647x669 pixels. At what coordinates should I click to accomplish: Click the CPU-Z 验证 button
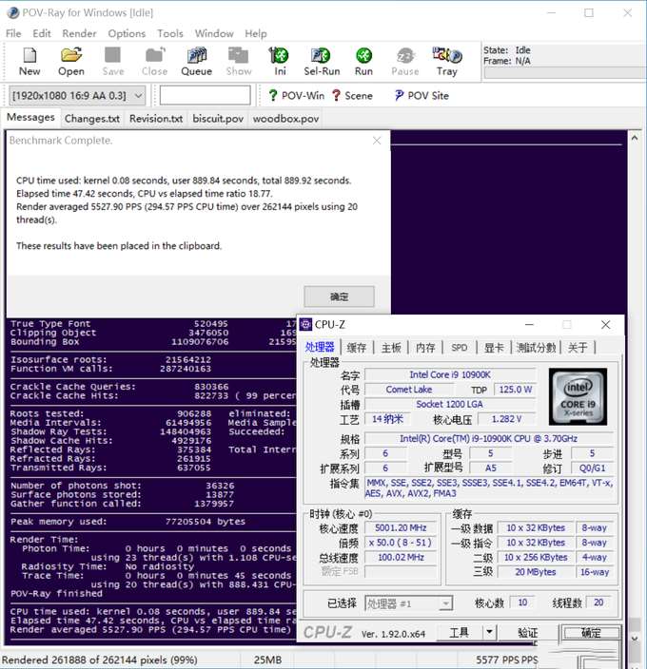pyautogui.click(x=528, y=633)
